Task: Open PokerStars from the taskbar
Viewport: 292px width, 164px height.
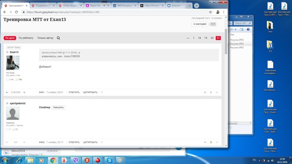Action: pyautogui.click(x=98, y=160)
